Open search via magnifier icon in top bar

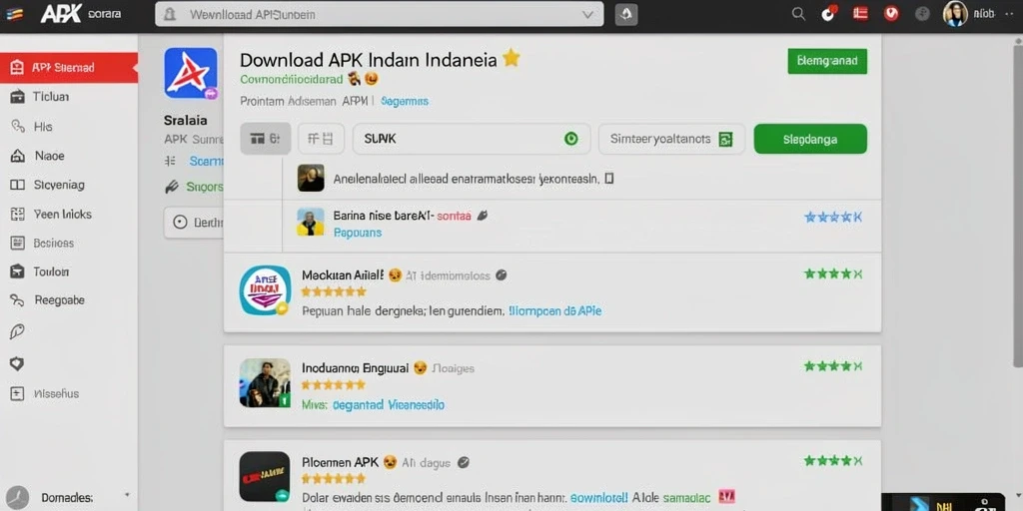798,14
